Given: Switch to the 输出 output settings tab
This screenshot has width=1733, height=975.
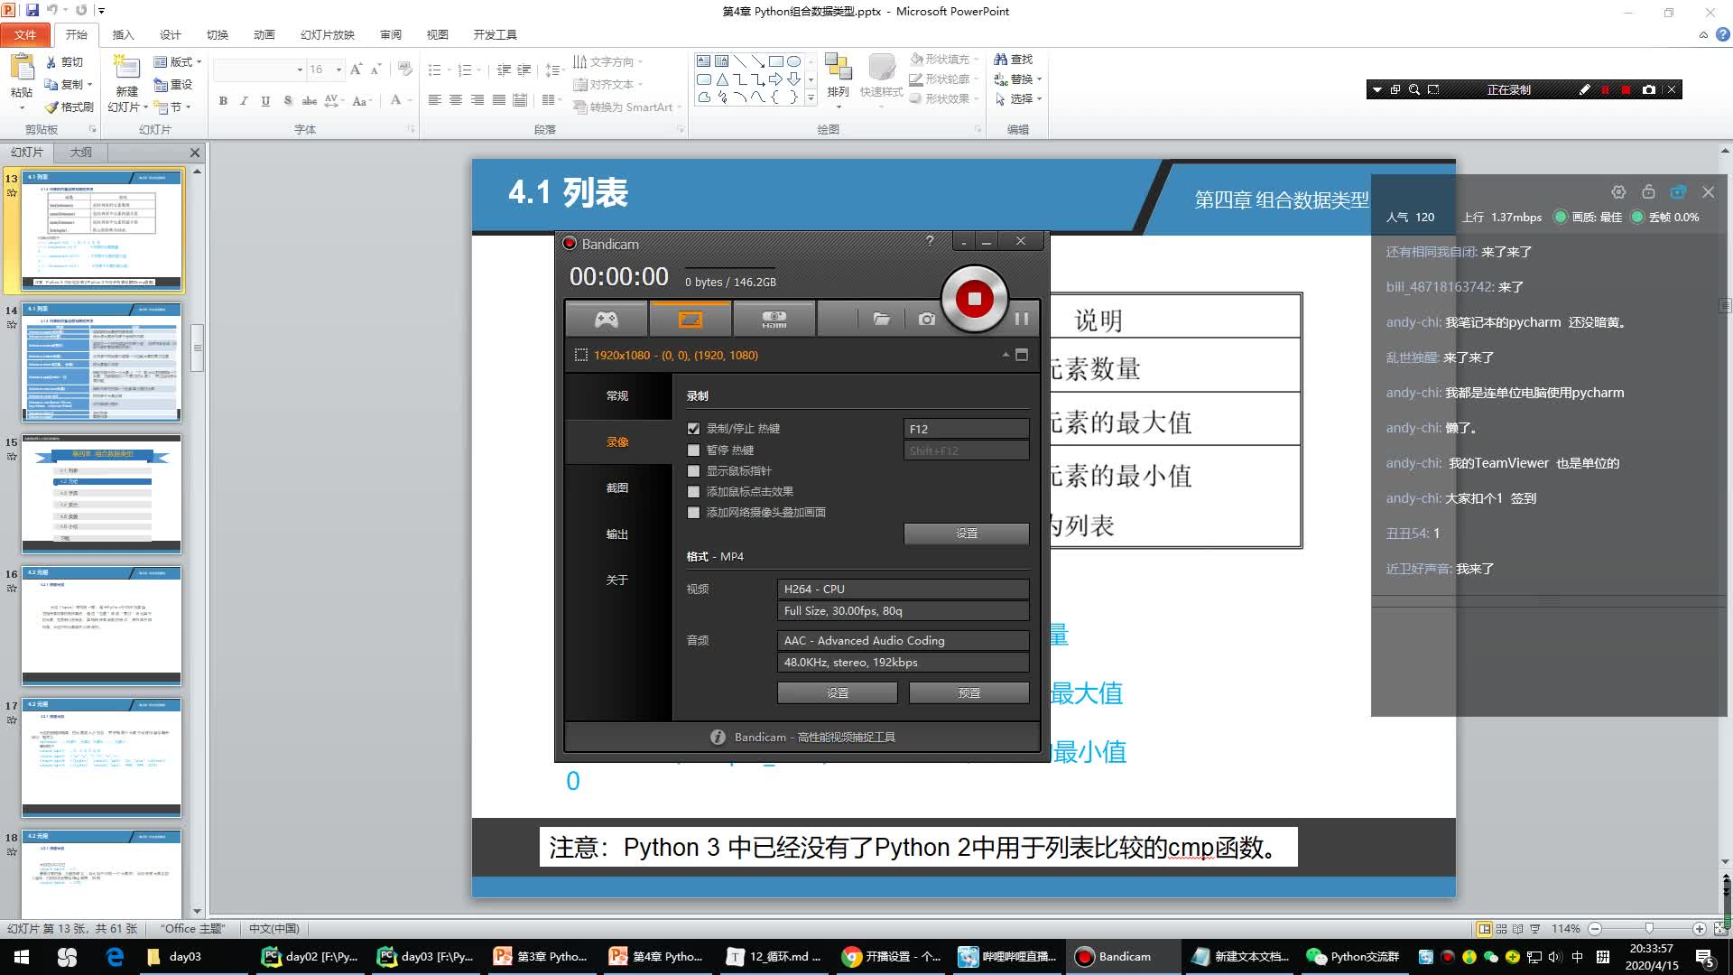Looking at the screenshot, I should point(616,534).
